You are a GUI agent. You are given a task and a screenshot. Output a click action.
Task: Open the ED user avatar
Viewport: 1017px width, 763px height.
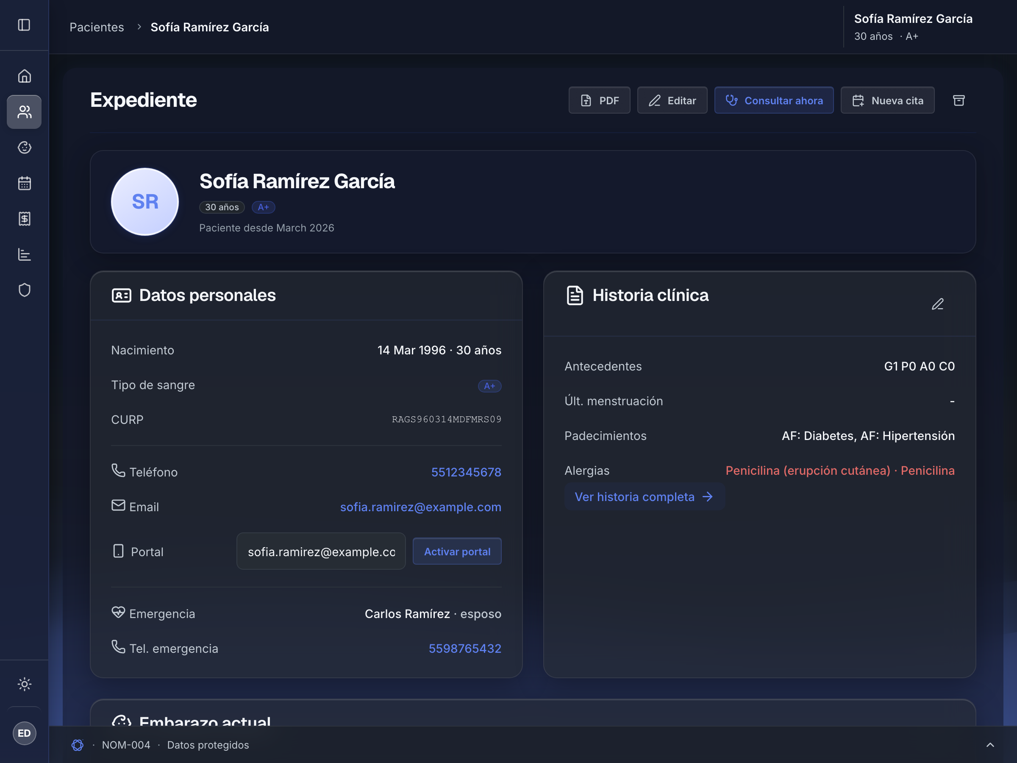coord(25,733)
